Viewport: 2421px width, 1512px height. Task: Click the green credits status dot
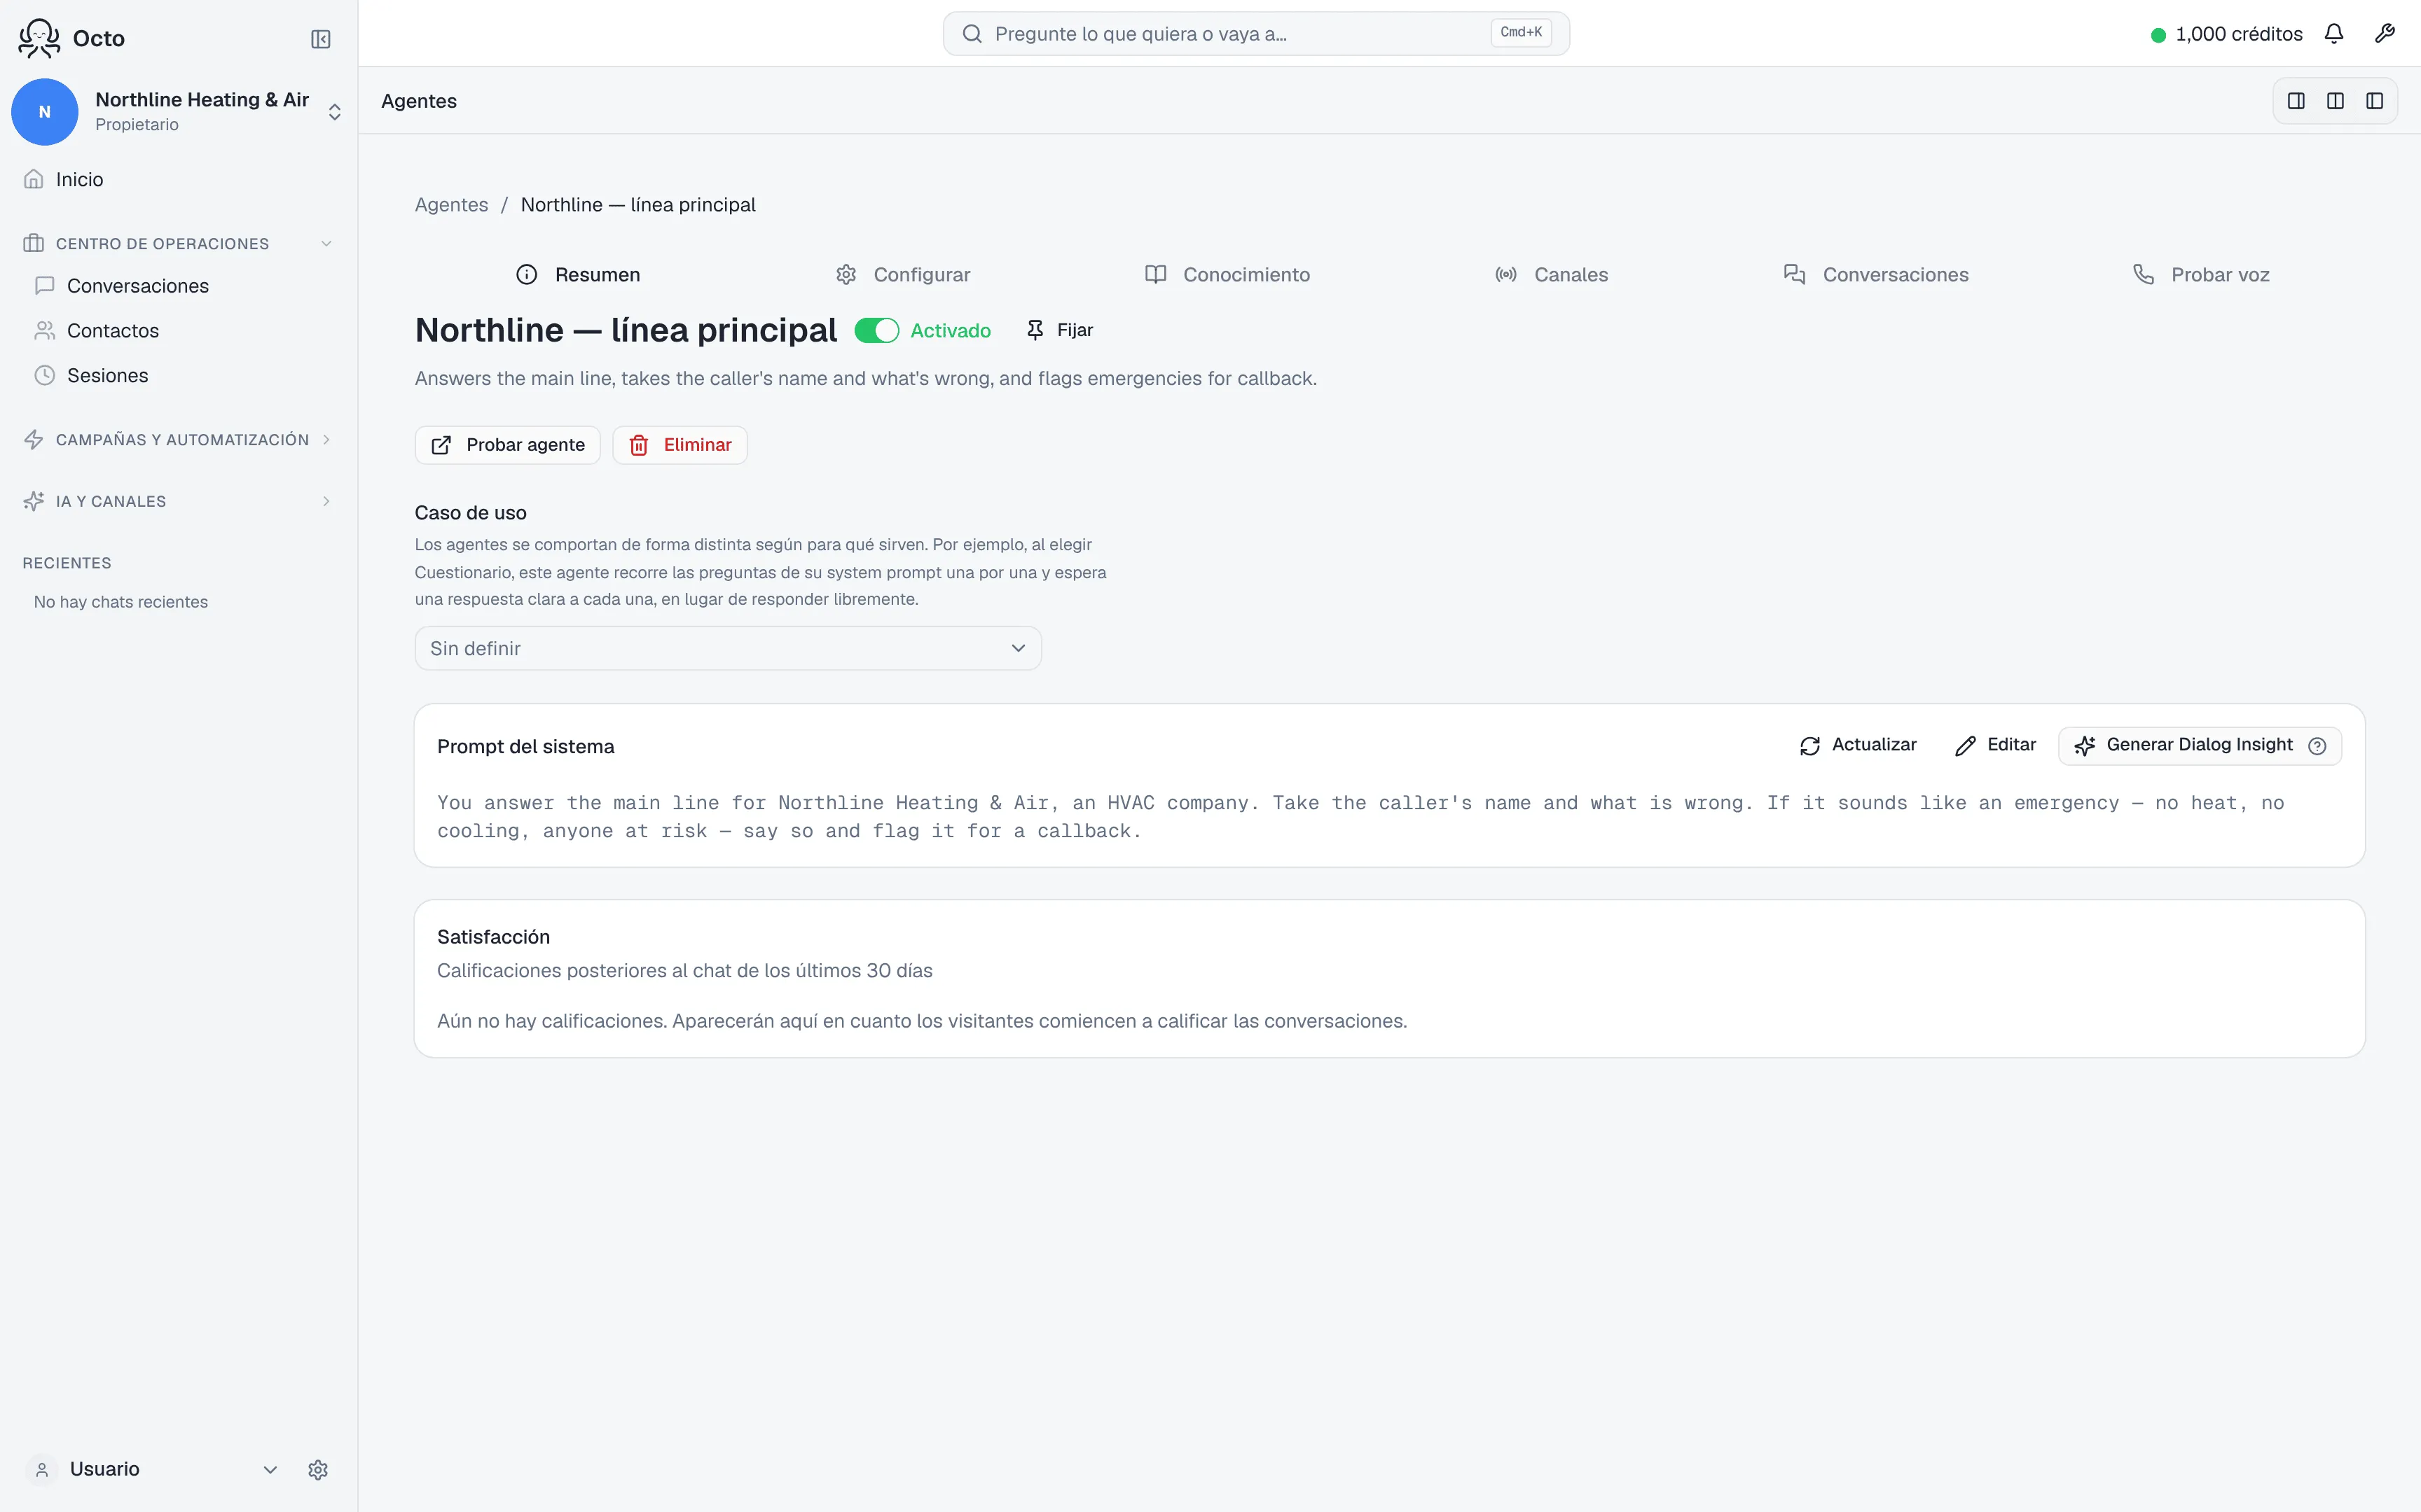[2158, 35]
